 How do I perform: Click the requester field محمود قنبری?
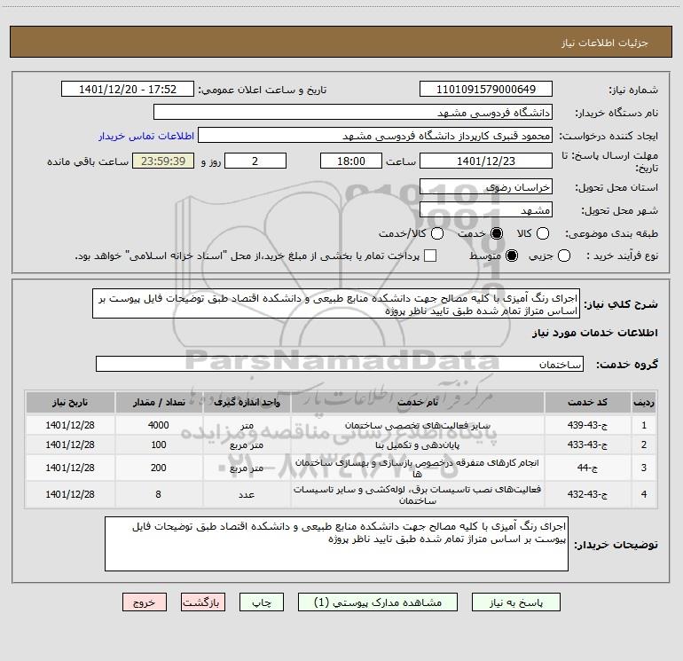pos(375,135)
